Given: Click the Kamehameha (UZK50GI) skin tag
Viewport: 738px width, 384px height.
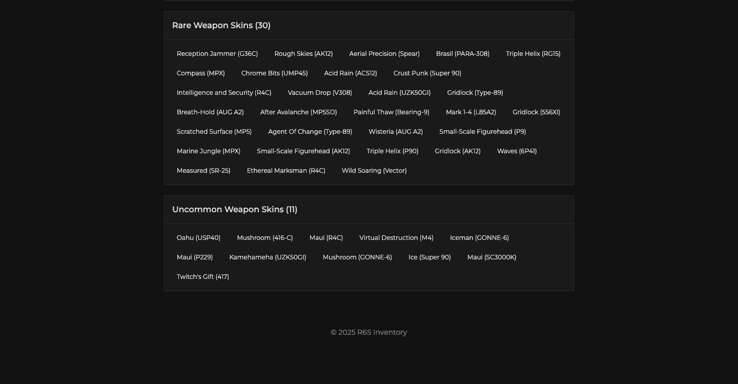Looking at the screenshot, I should (x=268, y=257).
